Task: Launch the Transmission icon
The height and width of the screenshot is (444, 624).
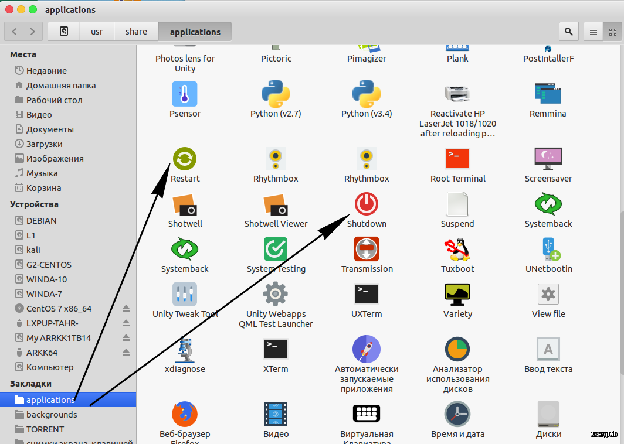Action: [x=366, y=249]
